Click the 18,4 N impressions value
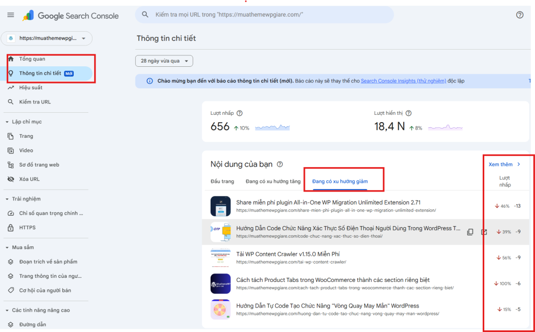This screenshot has height=332, width=535. tap(389, 127)
